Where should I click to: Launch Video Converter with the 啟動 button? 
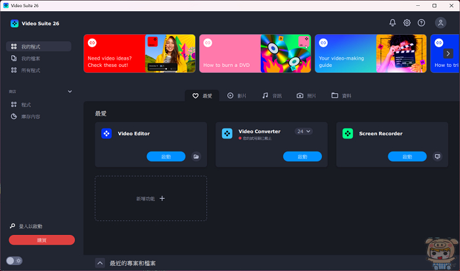coord(302,157)
